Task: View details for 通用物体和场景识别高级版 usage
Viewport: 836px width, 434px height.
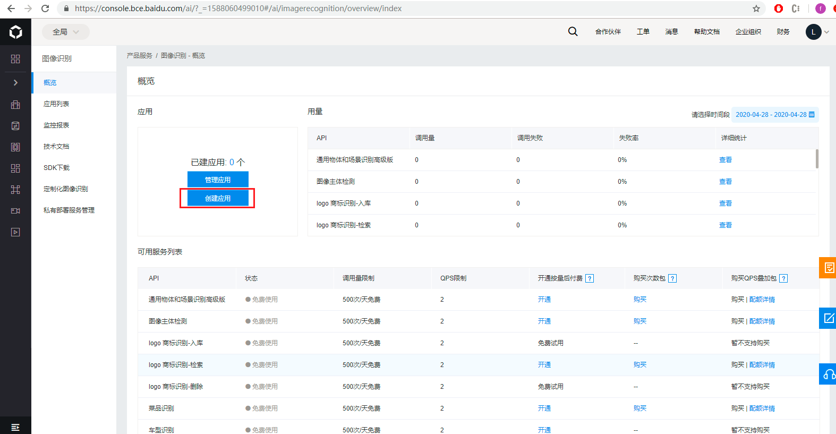Action: coord(725,160)
